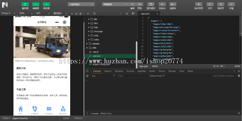The width and height of the screenshot is (242, 121).
Task: Open console settings gear icon
Action: click(239, 76)
